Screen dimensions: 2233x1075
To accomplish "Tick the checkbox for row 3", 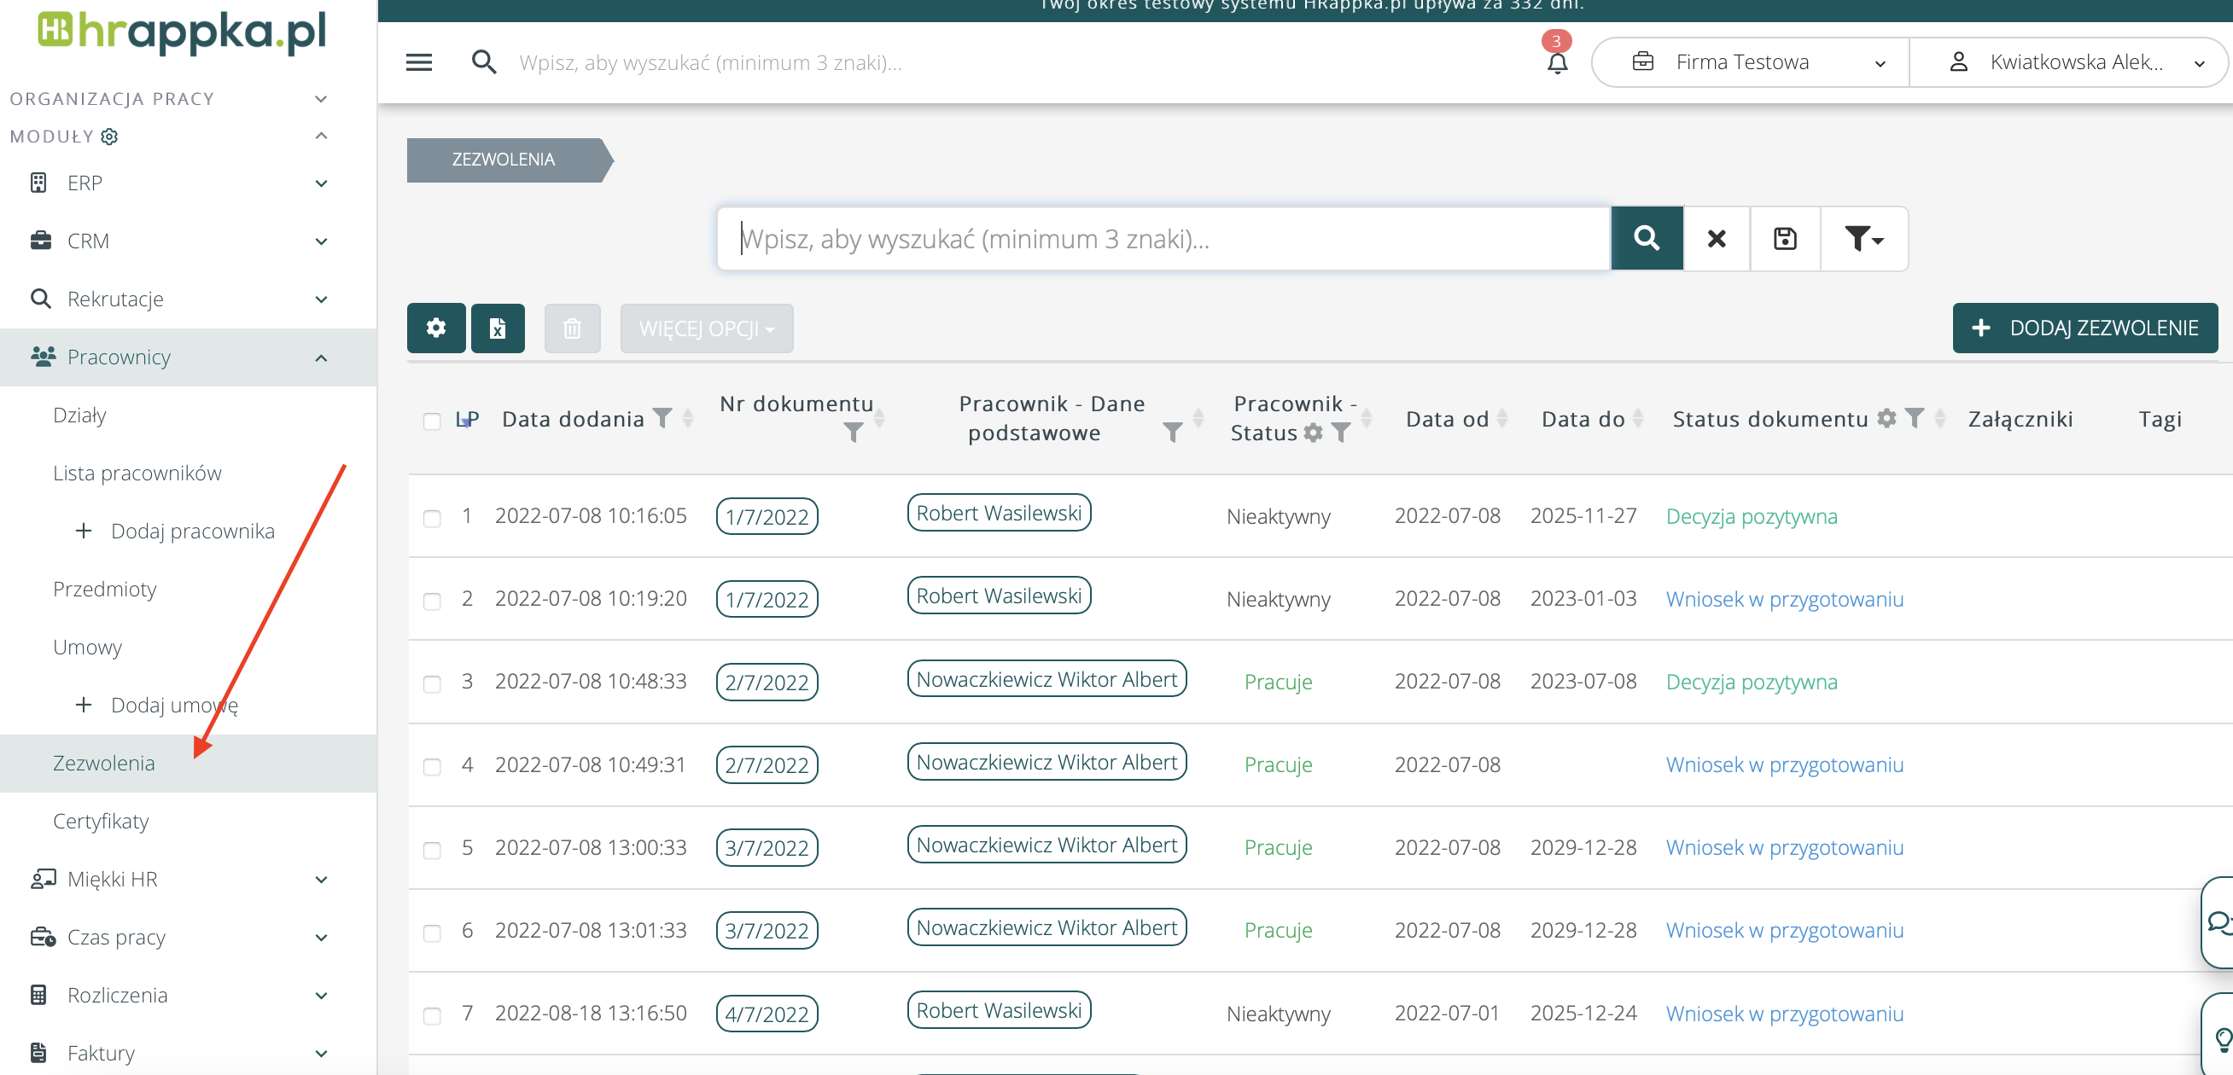I will [432, 683].
